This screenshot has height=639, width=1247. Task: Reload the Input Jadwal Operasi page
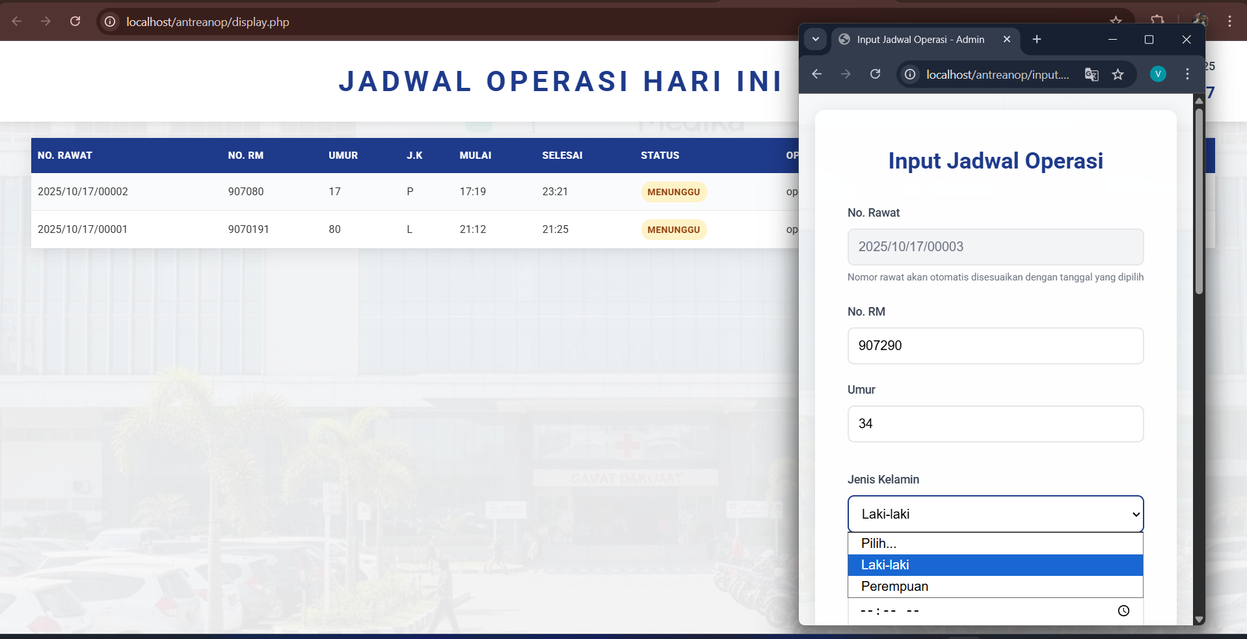pyautogui.click(x=876, y=74)
